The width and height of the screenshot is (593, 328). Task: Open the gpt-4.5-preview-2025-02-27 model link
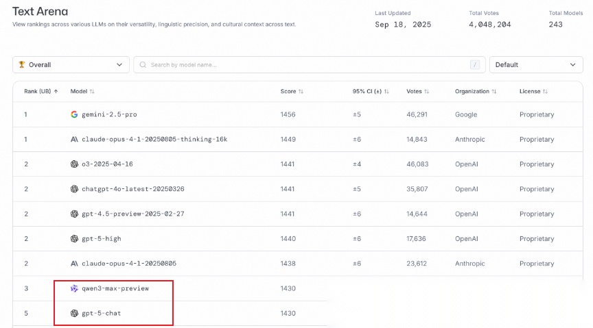[x=133, y=214]
